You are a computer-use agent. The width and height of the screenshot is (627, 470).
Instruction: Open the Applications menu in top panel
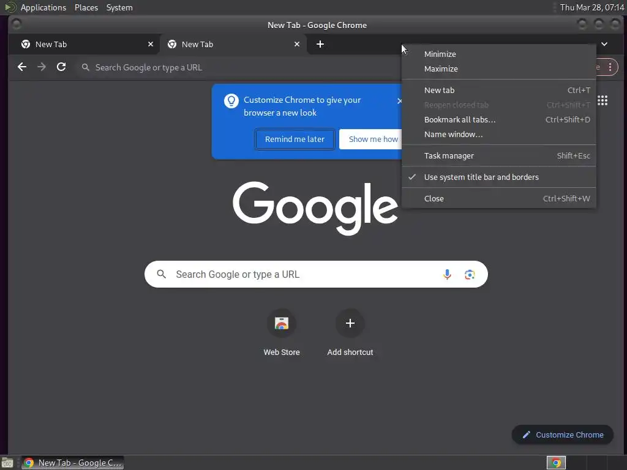tap(43, 7)
